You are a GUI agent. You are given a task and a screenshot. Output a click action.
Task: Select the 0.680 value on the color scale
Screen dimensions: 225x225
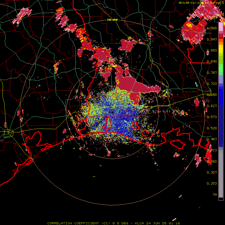pos(212,95)
